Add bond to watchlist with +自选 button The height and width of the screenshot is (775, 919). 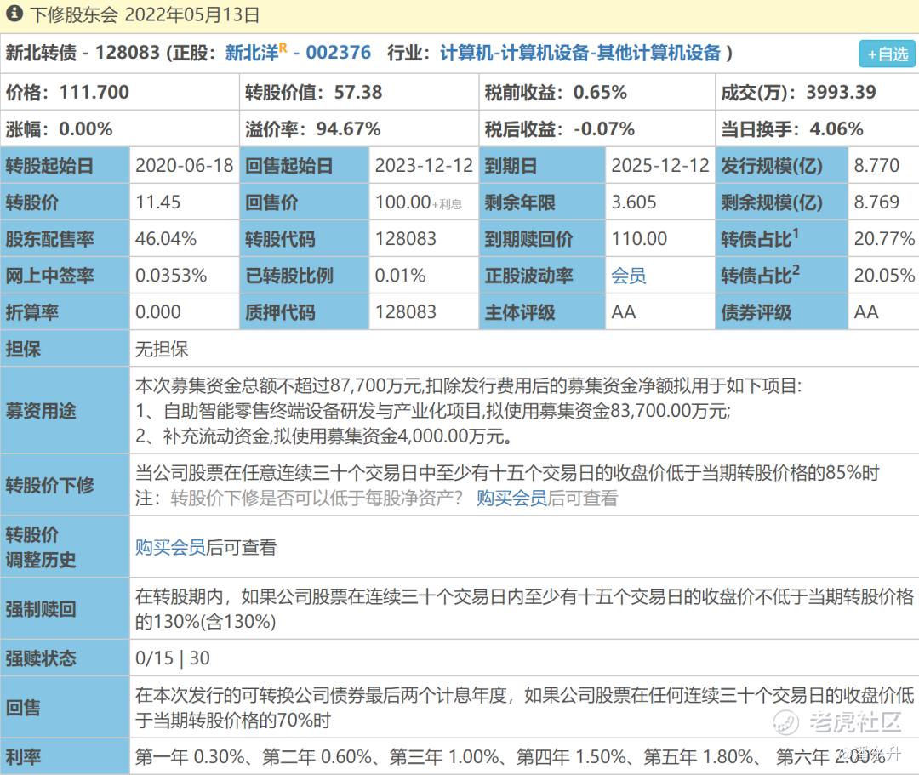[888, 54]
